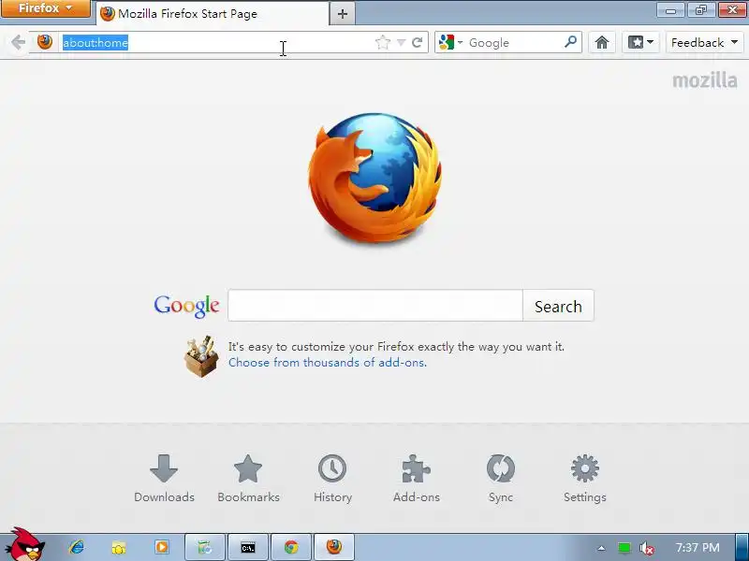This screenshot has width=749, height=561.
Task: Open Settings from the launcher bar
Action: coord(584,479)
